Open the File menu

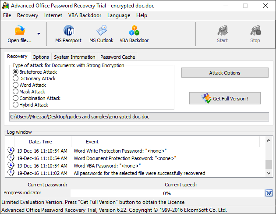[x=7, y=15]
